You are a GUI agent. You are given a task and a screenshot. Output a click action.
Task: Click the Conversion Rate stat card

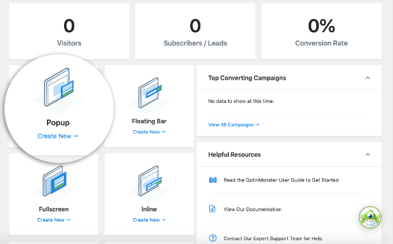click(x=321, y=31)
